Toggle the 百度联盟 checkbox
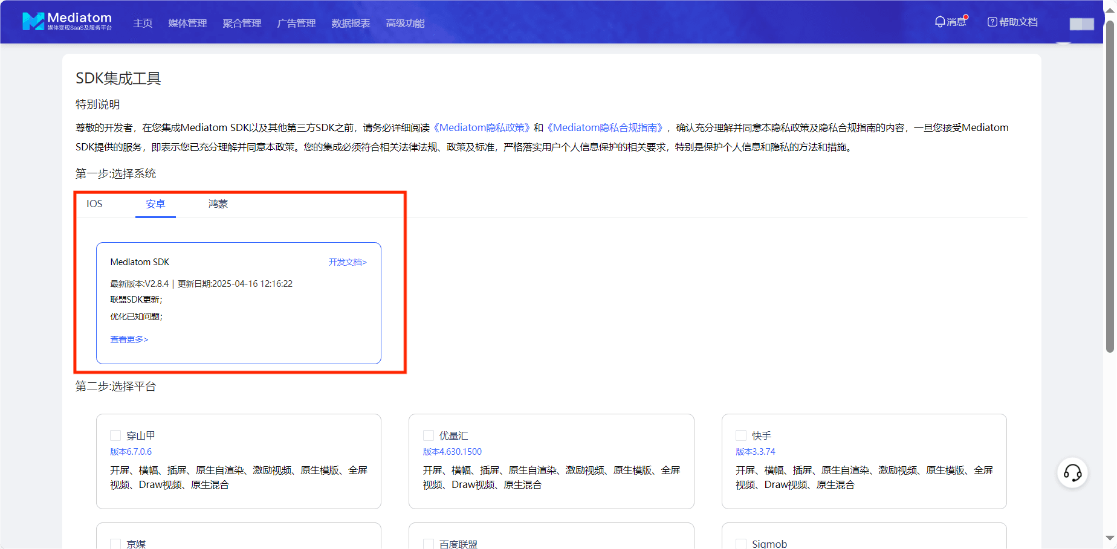 pyautogui.click(x=429, y=544)
